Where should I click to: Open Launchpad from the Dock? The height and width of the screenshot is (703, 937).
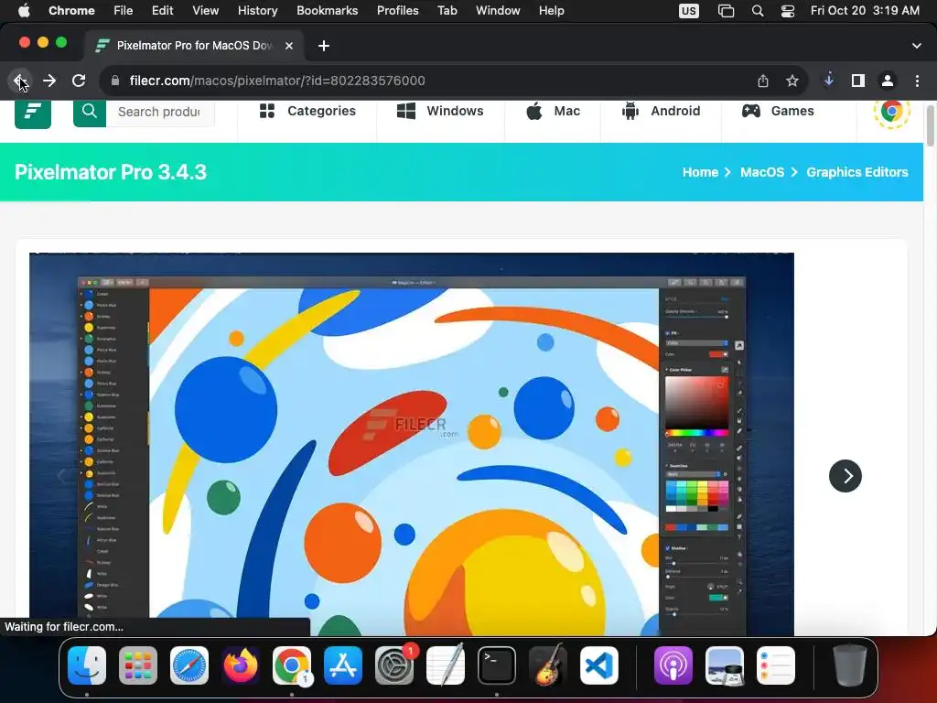pos(138,665)
